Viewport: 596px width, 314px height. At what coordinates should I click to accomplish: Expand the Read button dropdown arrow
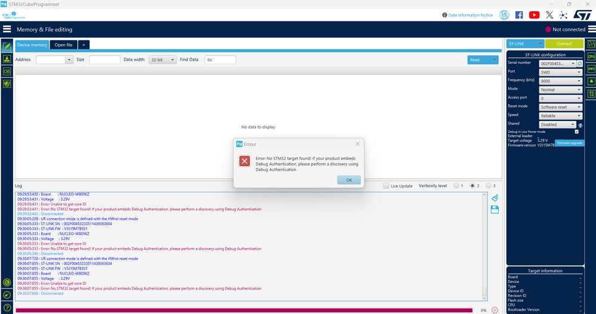point(494,60)
